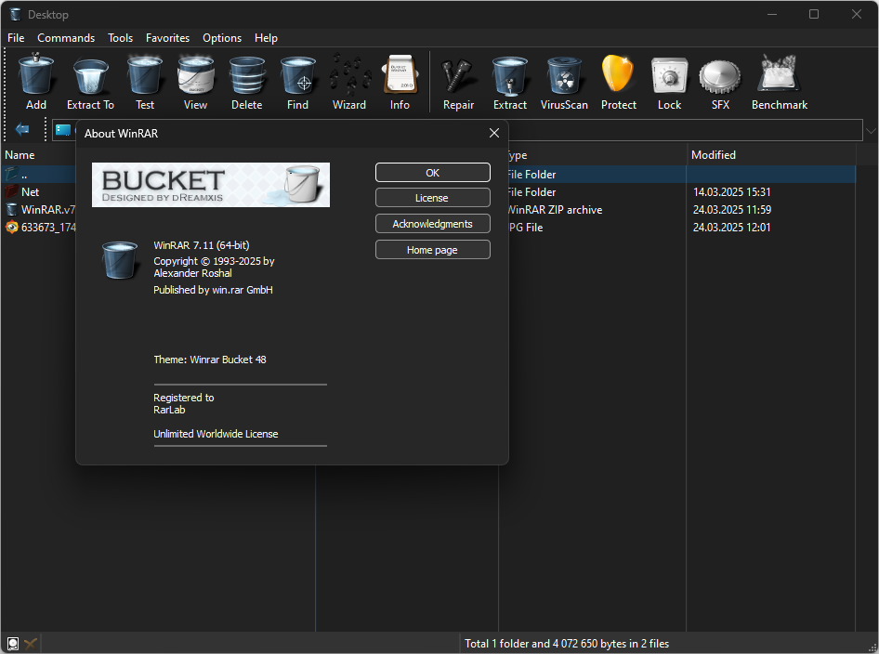The height and width of the screenshot is (654, 879).
Task: Launch the Wizard footprints icon
Action: pyautogui.click(x=349, y=82)
